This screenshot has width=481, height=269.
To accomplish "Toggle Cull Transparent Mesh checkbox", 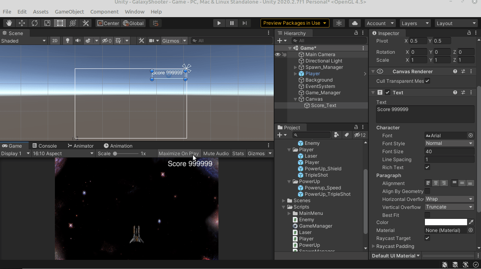I will pyautogui.click(x=427, y=81).
